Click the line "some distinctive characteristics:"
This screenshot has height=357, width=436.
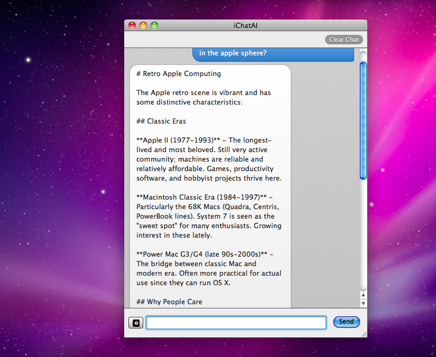tap(189, 102)
